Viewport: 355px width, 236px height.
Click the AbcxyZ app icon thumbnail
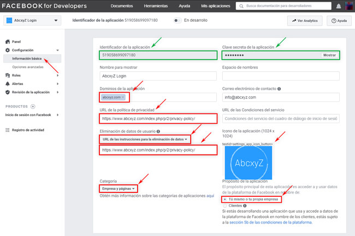pyautogui.click(x=248, y=162)
